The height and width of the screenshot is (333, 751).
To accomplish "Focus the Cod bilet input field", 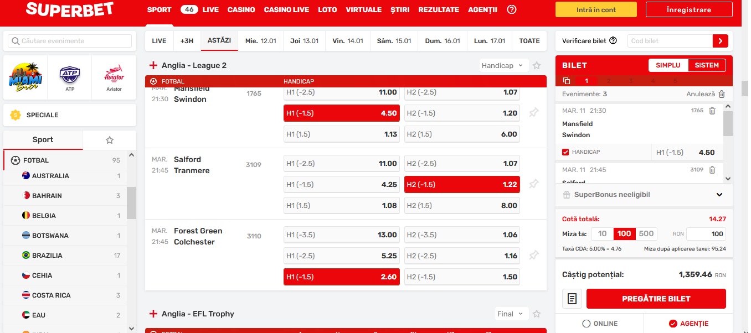I will coord(671,40).
